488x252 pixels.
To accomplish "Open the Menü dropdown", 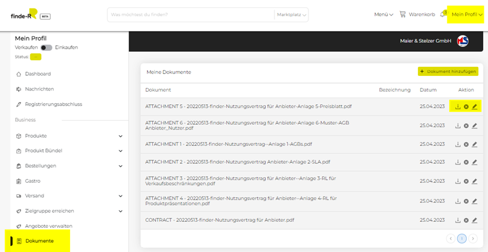I will click(383, 14).
